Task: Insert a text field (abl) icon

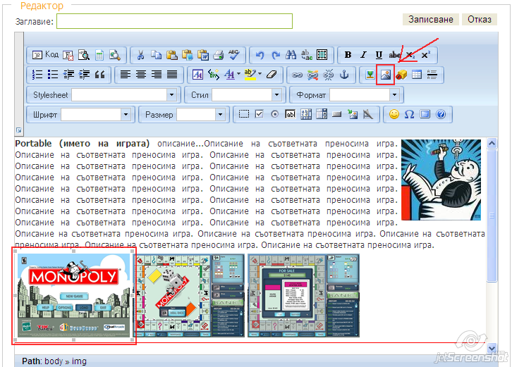Action: [291, 114]
